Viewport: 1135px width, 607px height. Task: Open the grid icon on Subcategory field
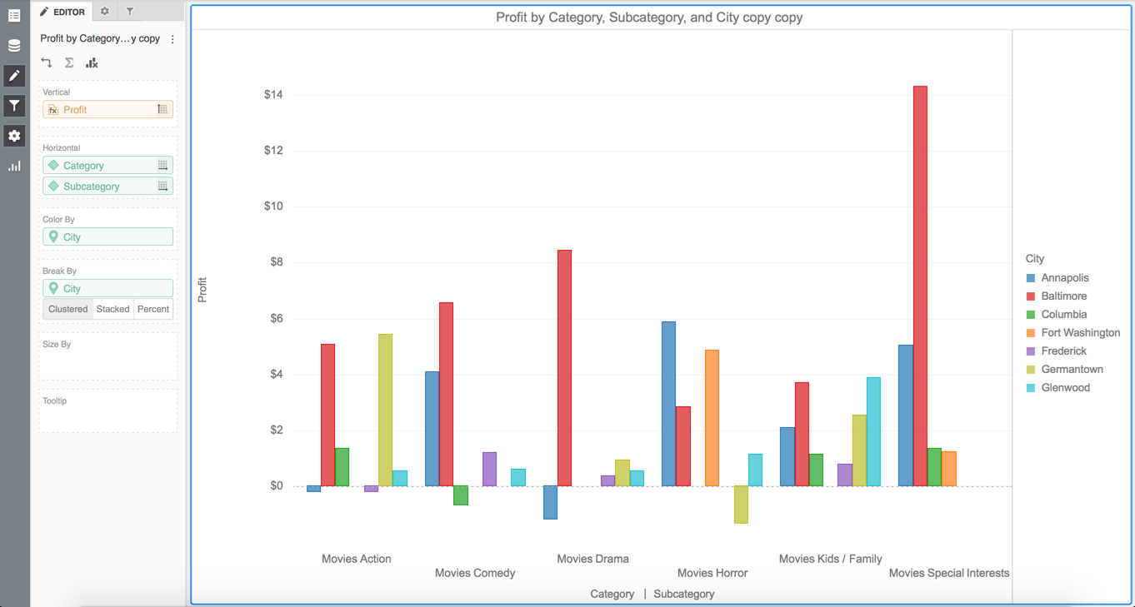pyautogui.click(x=162, y=187)
